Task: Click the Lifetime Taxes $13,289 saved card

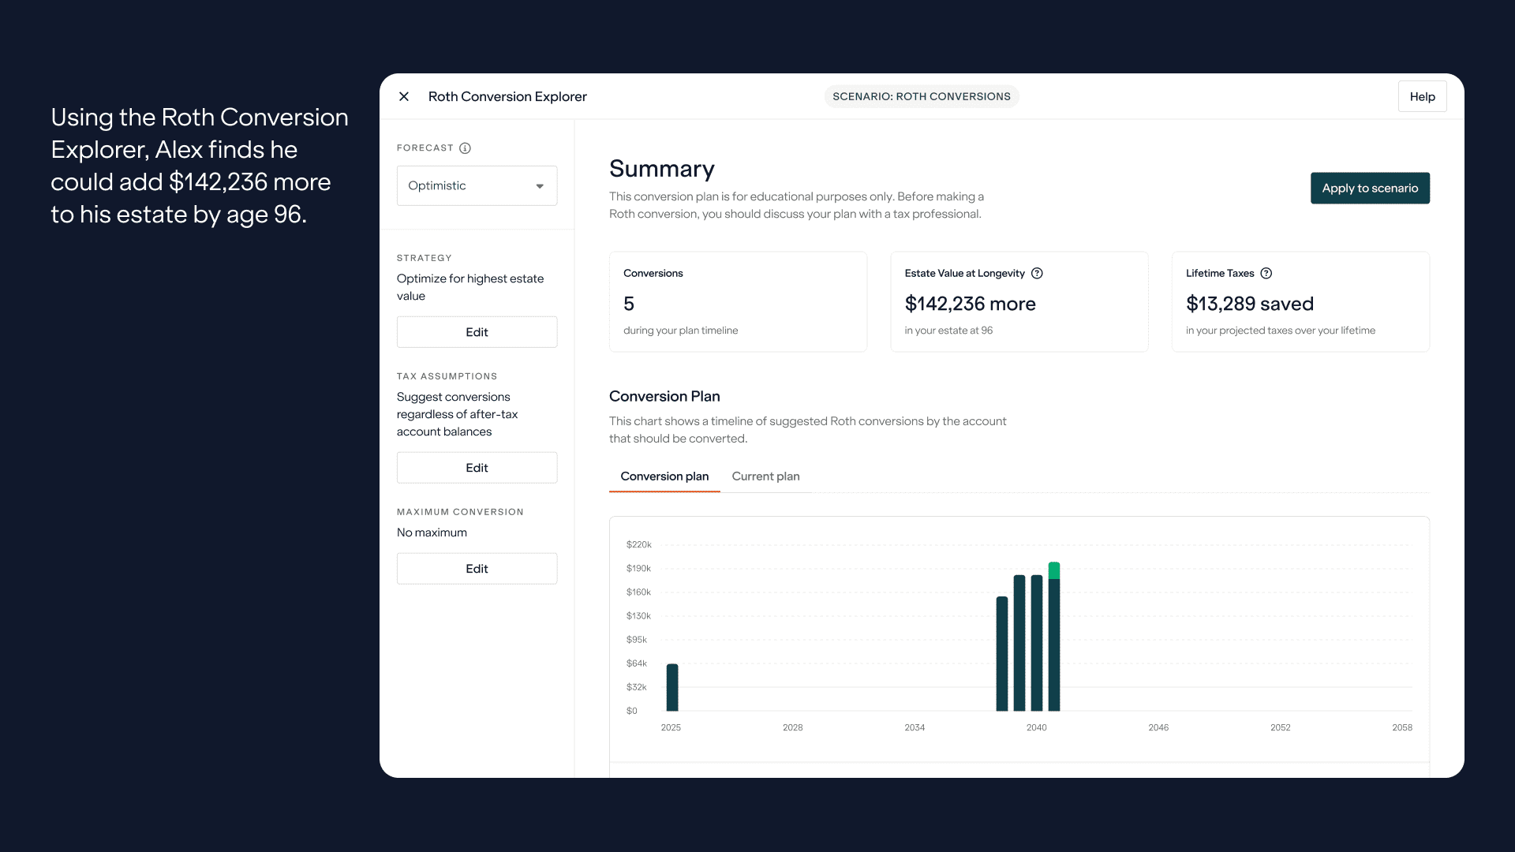Action: pos(1300,302)
